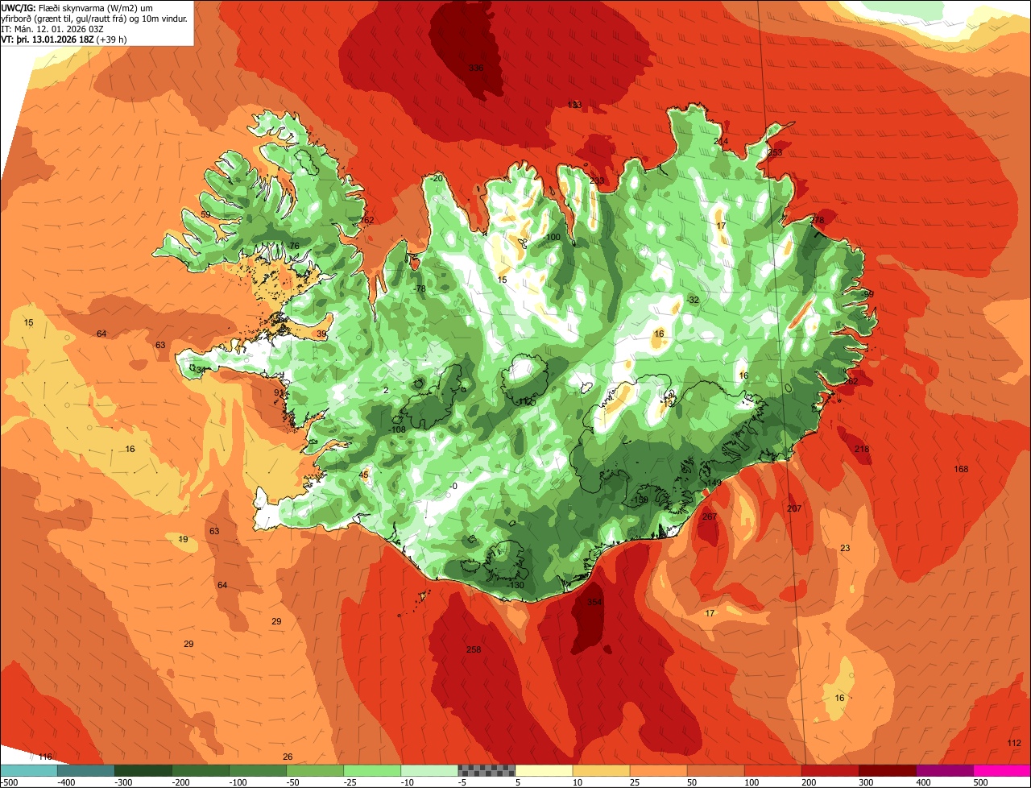Image resolution: width=1031 pixels, height=788 pixels.
Task: Click the map value 218 southeast of Iceland
Action: 862,450
